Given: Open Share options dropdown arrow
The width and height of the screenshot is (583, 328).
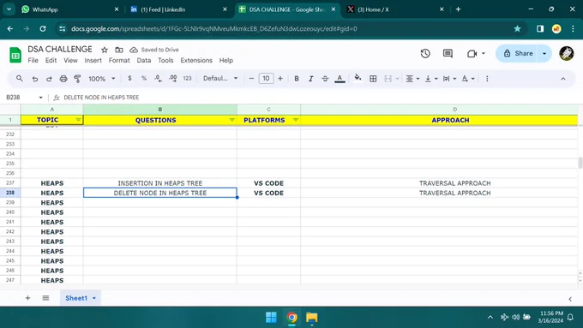Looking at the screenshot, I should pyautogui.click(x=544, y=53).
